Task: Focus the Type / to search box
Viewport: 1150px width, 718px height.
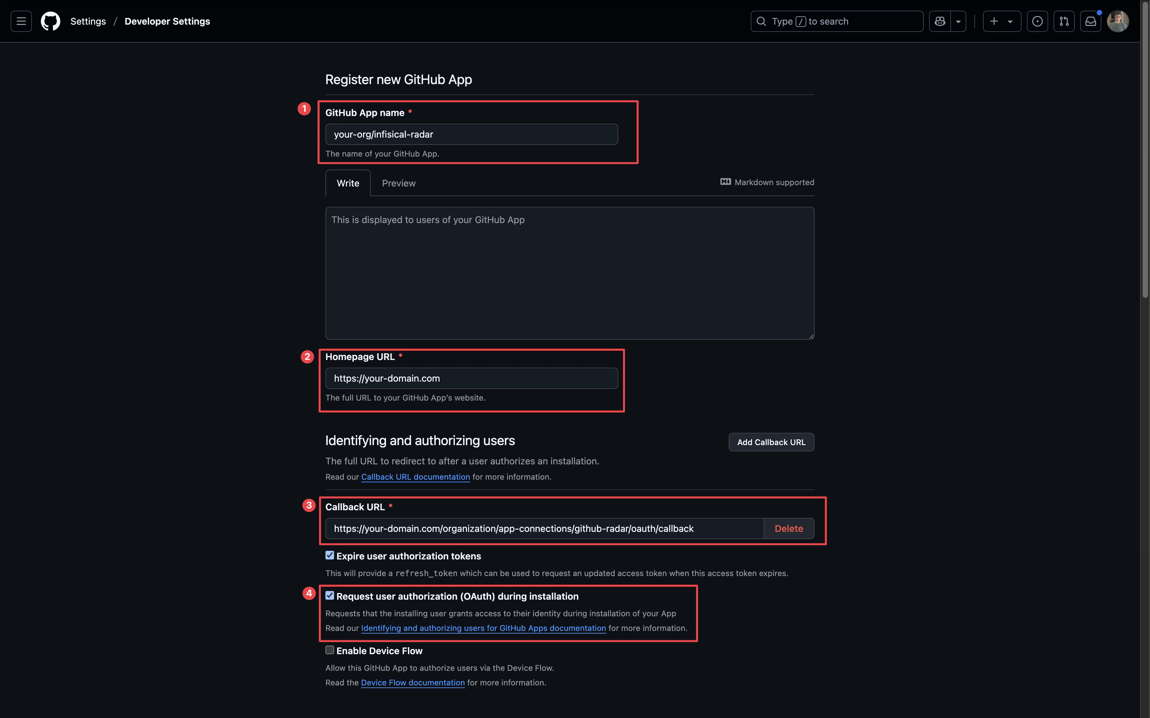Action: click(837, 21)
